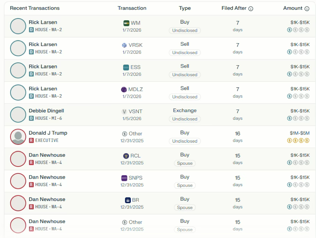
Task: Click the MDLZ ticker logo icon
Action: (x=124, y=89)
